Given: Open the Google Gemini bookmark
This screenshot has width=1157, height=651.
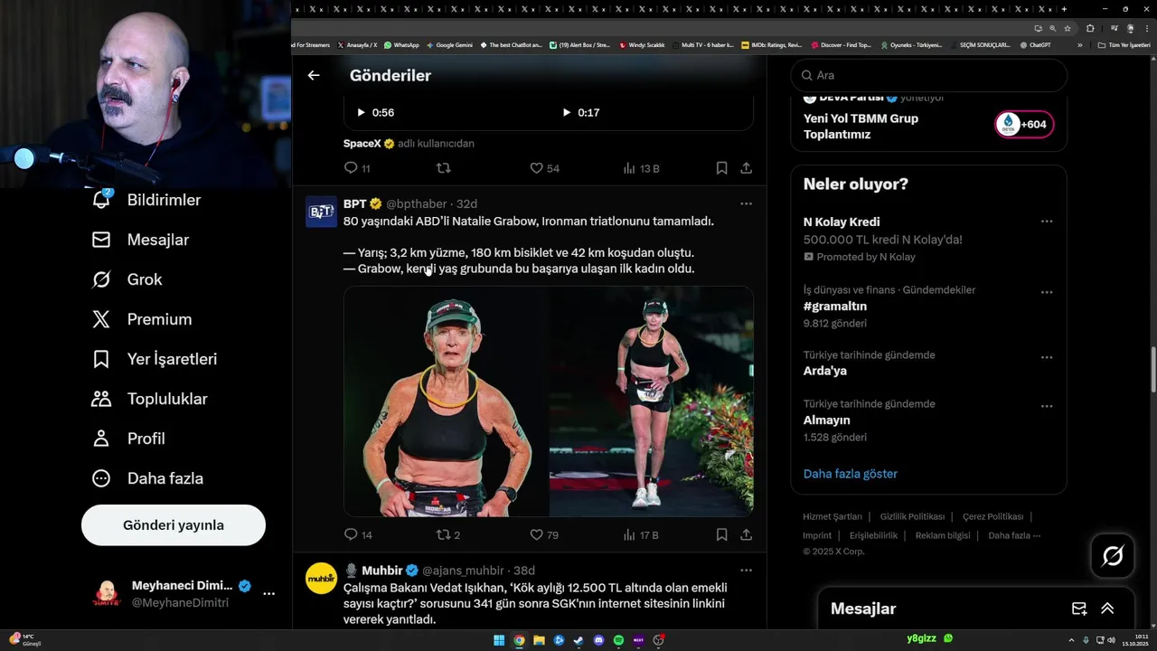Looking at the screenshot, I should point(449,44).
